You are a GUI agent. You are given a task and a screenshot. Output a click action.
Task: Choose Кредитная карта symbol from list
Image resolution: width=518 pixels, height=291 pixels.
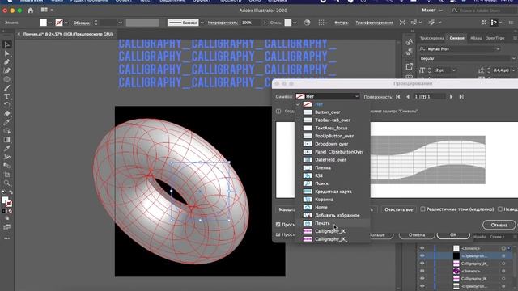[x=332, y=192]
